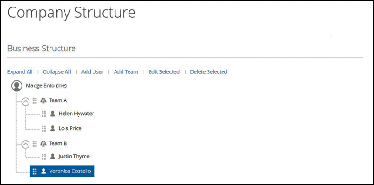
Task: Collapse the Team B node
Action: 26,144
